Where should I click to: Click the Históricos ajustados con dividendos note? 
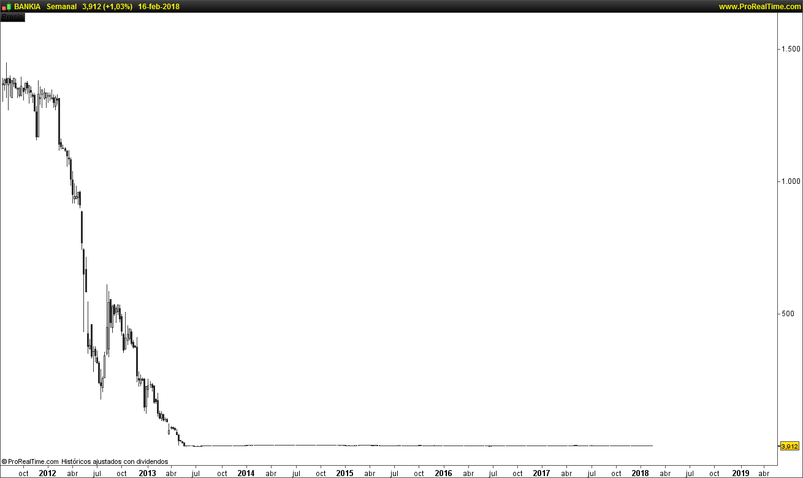pyautogui.click(x=115, y=461)
